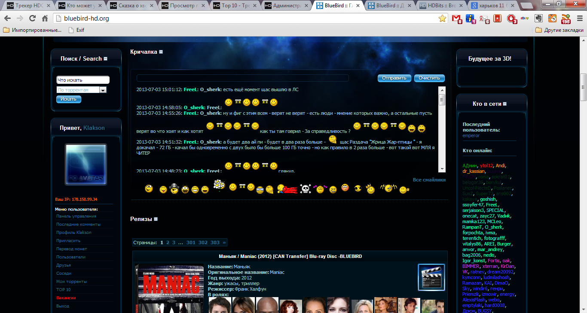This screenshot has width=587, height=313.
Task: Insert the flying superhero smiley
Action: [287, 189]
